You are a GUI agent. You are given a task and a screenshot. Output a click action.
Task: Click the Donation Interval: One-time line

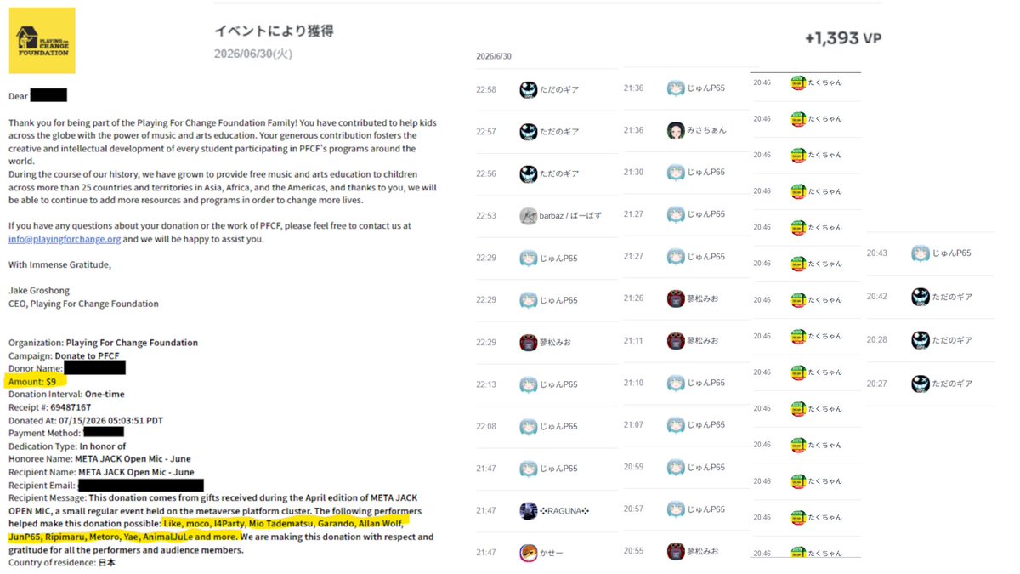pos(67,394)
